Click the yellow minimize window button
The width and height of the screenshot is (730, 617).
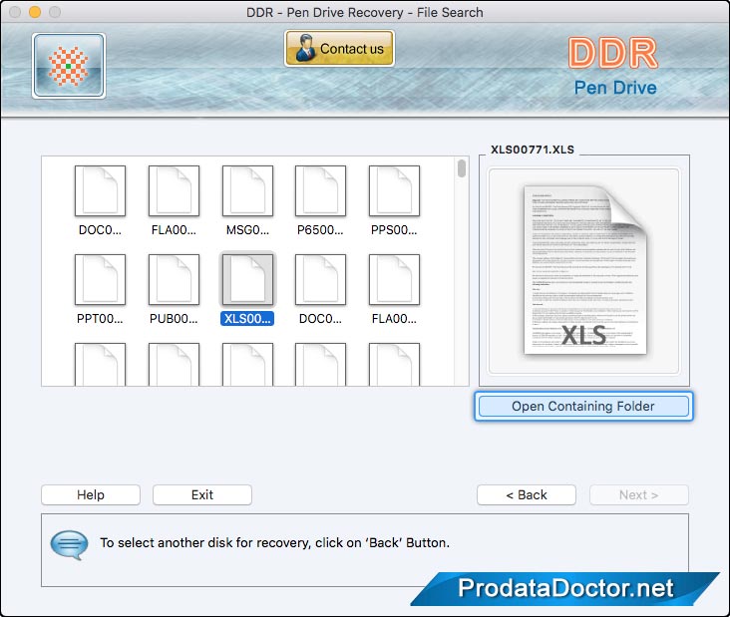[35, 12]
